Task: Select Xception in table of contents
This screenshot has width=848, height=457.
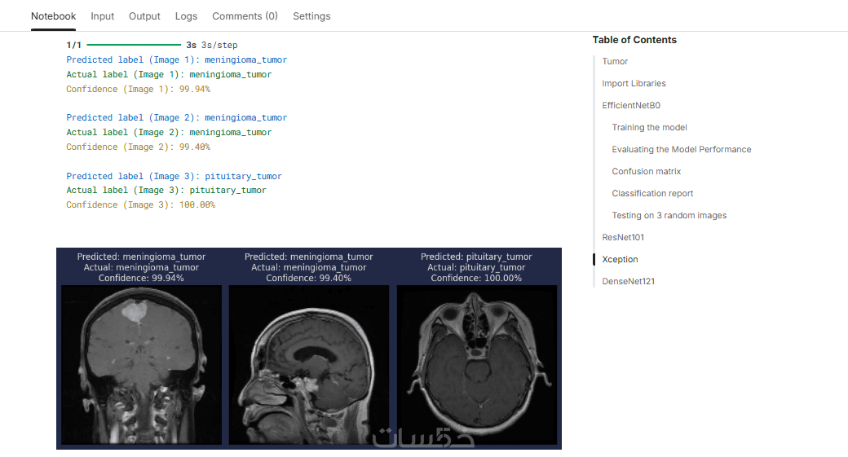Action: coord(620,259)
